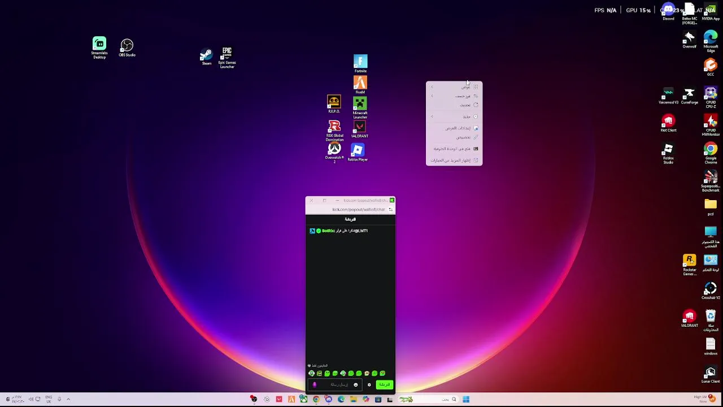This screenshot has width=723, height=407.
Task: Select the R.E.P.O. game icon
Action: (334, 105)
